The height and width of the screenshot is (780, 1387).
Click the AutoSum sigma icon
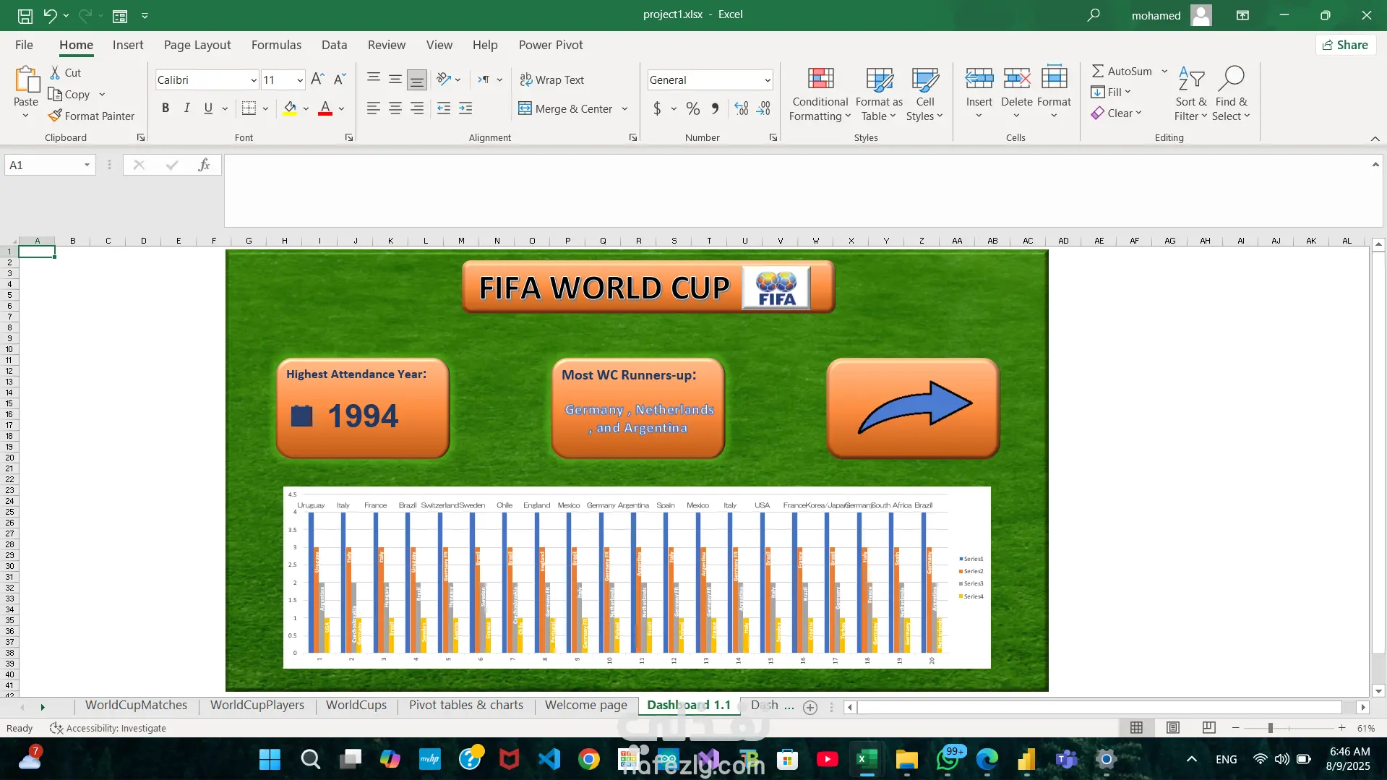click(1097, 71)
